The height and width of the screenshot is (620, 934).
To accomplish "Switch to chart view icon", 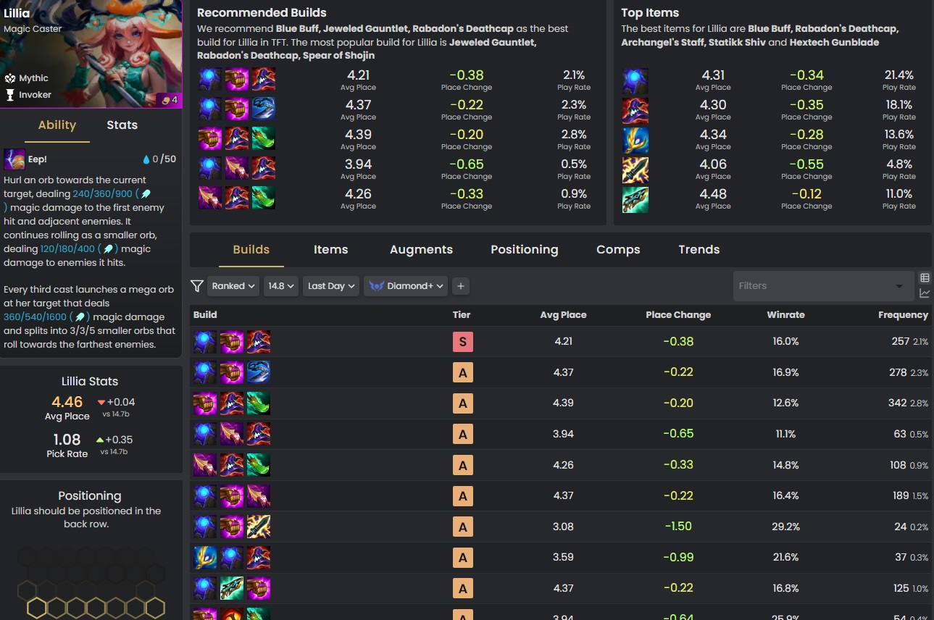I will coord(925,293).
